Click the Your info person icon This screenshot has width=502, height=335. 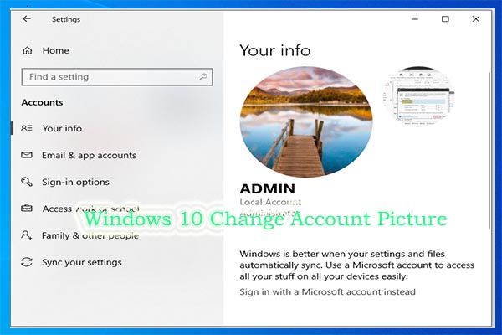coord(27,128)
